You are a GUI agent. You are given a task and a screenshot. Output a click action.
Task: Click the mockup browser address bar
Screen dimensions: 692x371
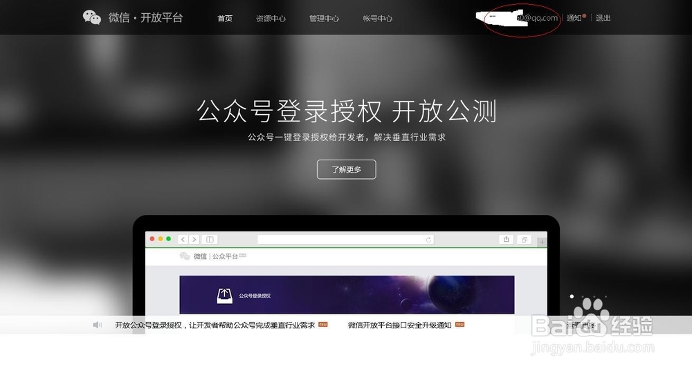coord(345,239)
